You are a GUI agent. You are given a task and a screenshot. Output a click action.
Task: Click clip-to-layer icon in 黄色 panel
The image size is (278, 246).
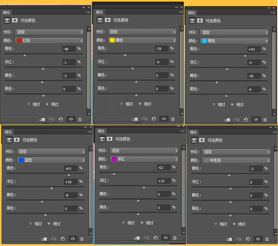coord(135,119)
